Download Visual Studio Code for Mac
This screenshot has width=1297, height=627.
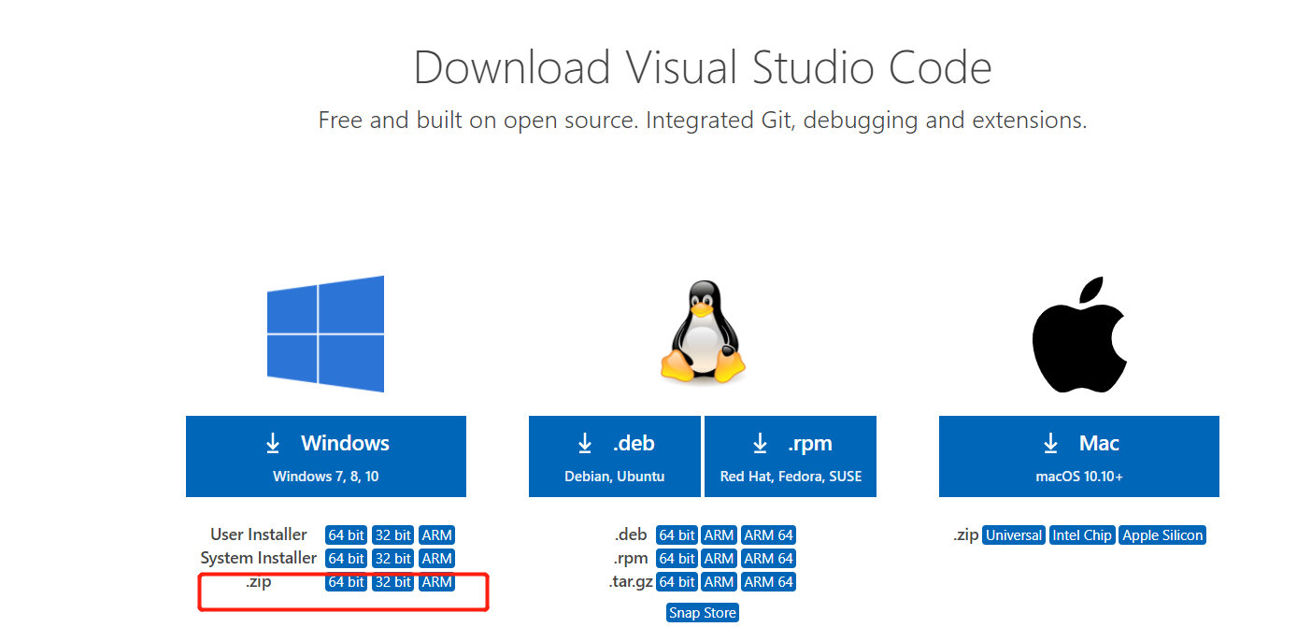point(1078,456)
